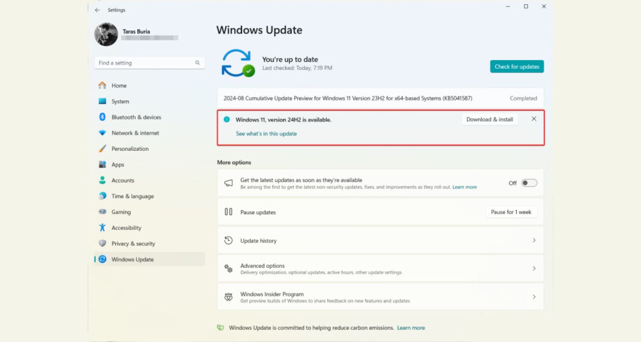Maximize the Settings window

coord(526,6)
